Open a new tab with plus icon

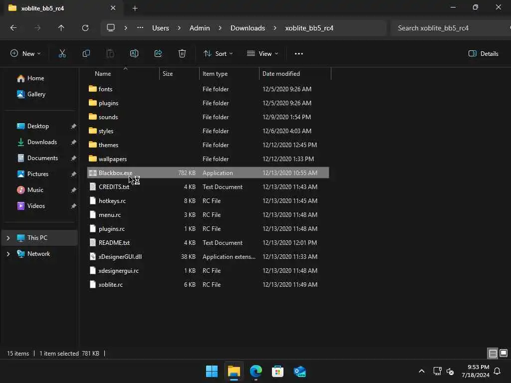coord(135,8)
